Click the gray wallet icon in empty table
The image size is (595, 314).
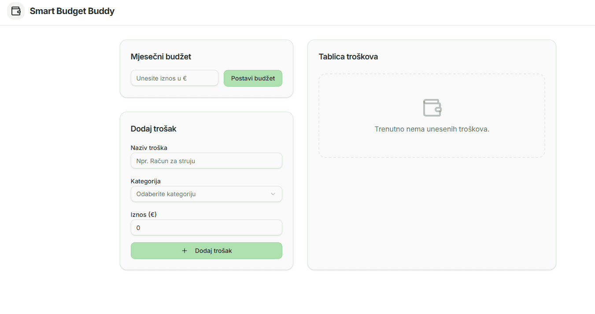432,108
